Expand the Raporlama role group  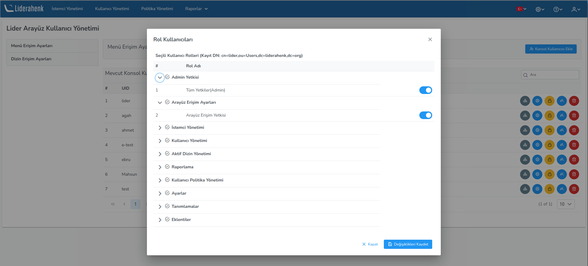[x=160, y=167]
